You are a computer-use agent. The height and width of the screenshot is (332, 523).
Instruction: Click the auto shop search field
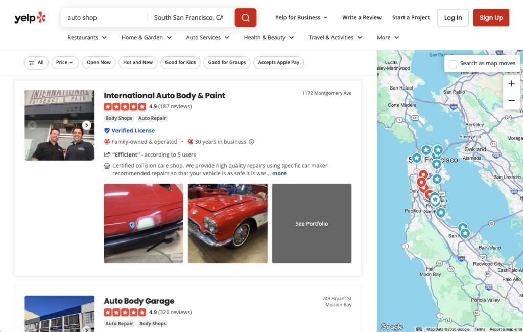click(x=105, y=18)
